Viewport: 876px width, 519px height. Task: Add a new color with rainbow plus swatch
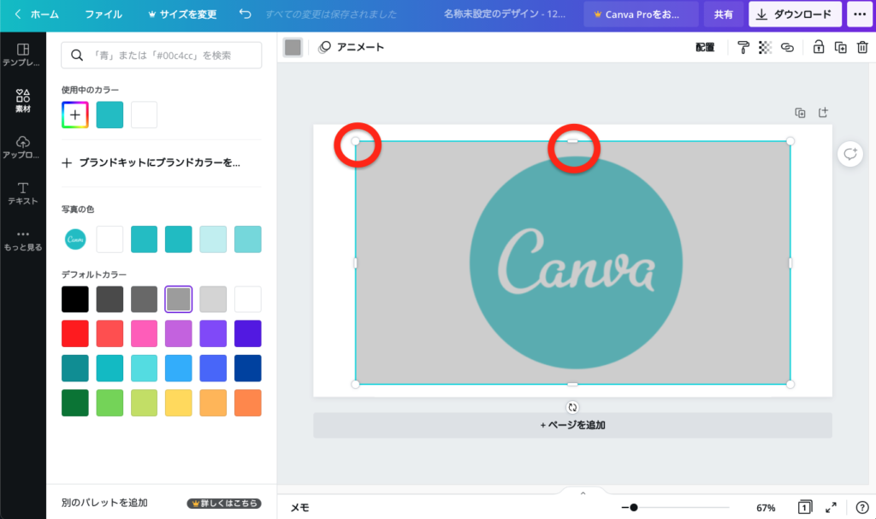pos(75,115)
